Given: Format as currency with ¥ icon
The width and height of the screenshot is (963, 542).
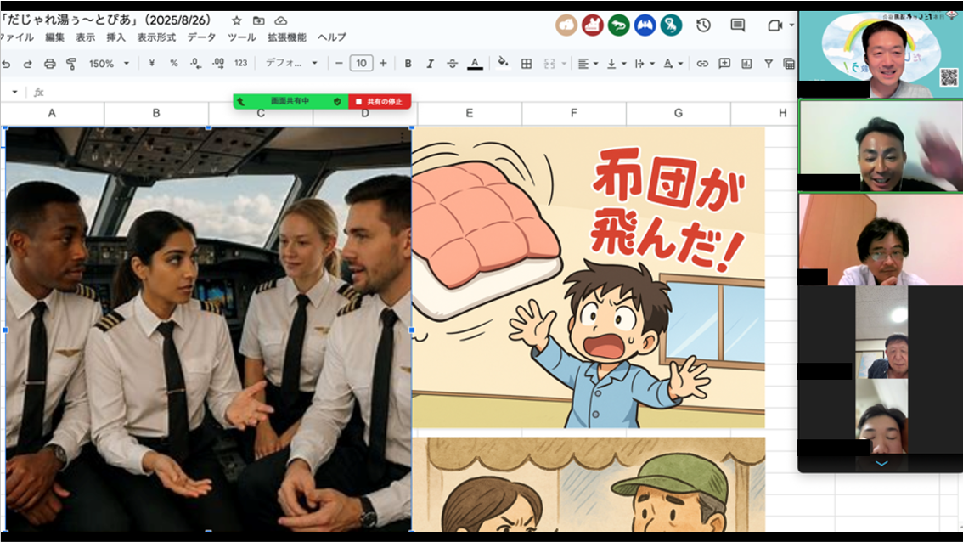Looking at the screenshot, I should pos(152,64).
